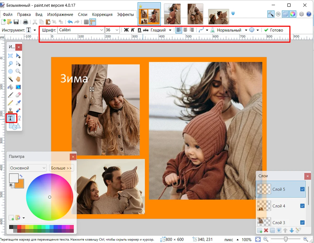The width and height of the screenshot is (314, 243).
Task: Select the Paint Bucket tool
Action: pos(10,87)
